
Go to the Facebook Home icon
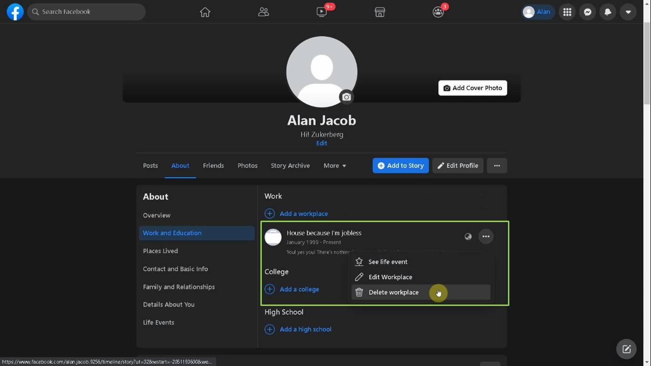tap(205, 12)
